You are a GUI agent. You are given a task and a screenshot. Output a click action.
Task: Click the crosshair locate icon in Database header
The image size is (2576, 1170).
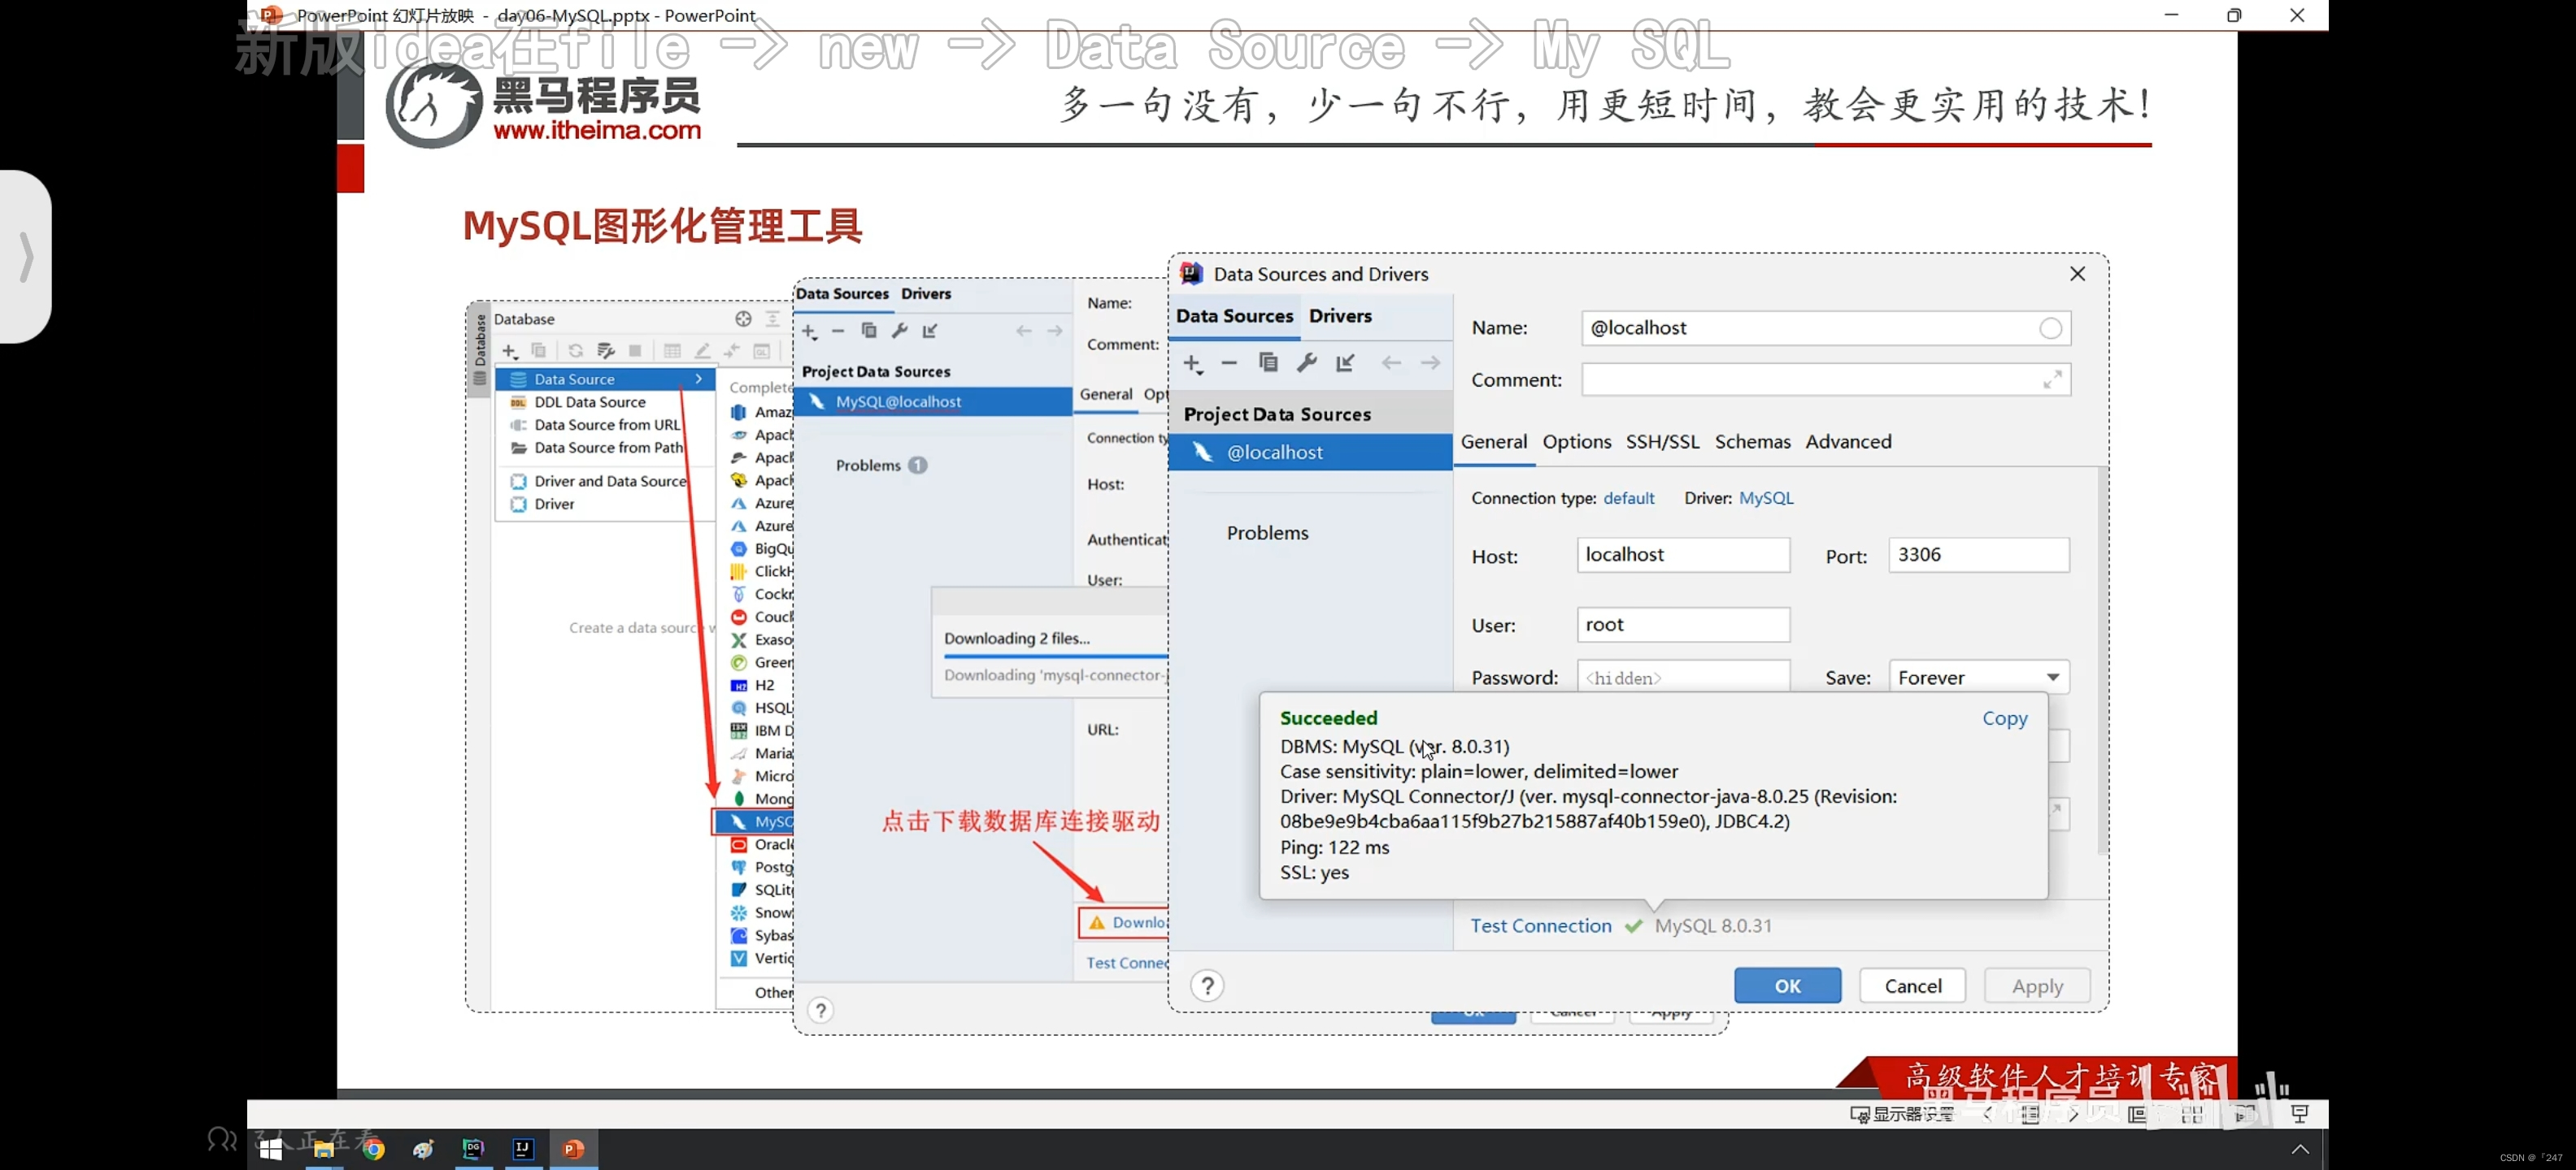click(x=743, y=318)
